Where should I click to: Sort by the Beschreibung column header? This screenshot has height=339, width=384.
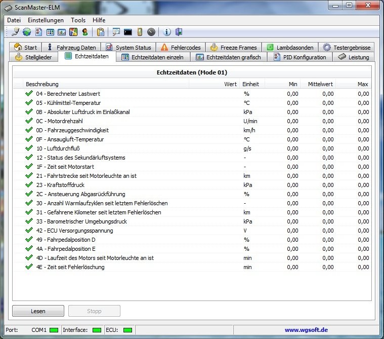point(42,84)
